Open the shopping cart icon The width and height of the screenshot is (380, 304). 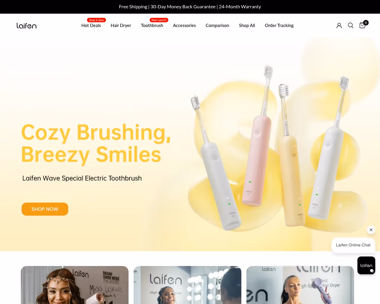coord(362,25)
